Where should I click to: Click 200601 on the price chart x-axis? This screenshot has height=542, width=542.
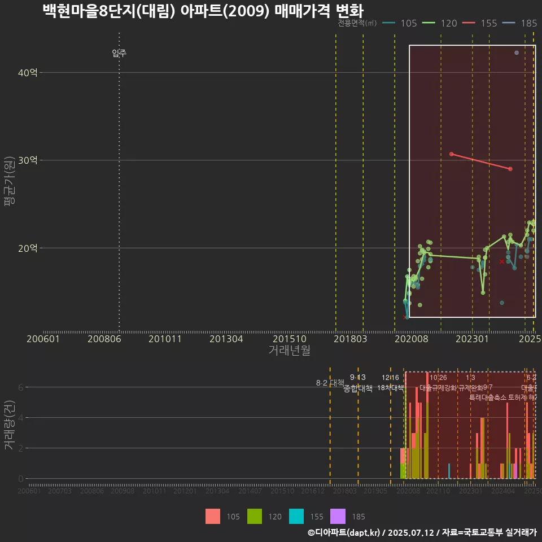43,339
